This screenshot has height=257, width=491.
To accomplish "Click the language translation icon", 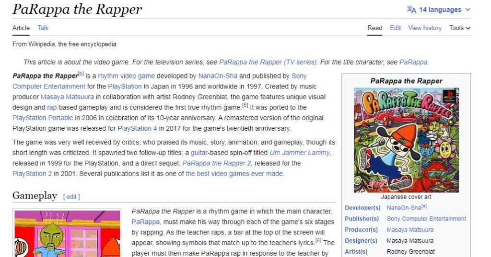I will point(411,10).
